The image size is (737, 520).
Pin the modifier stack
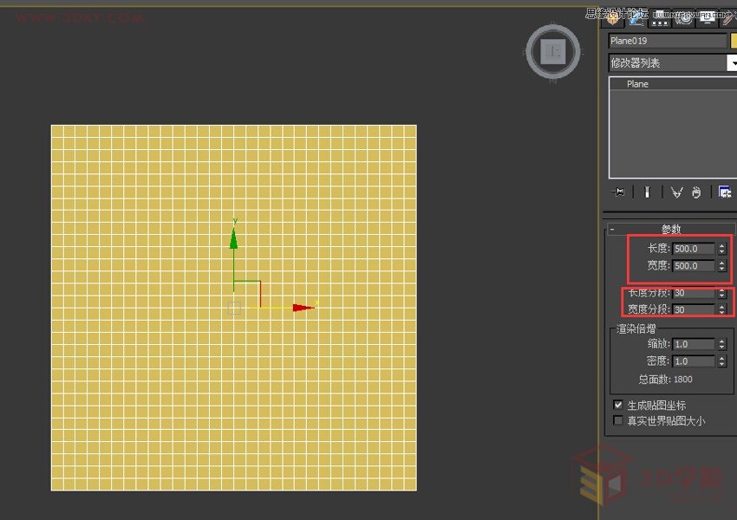click(x=617, y=192)
